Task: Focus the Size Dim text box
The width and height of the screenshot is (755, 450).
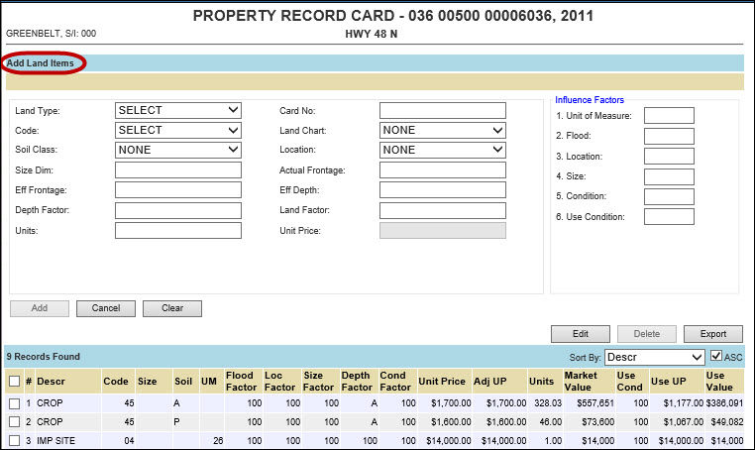Action: [178, 170]
